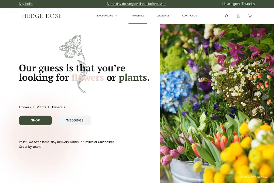The image size is (274, 183).
Task: Expand the Shop Online chevron
Action: click(116, 16)
